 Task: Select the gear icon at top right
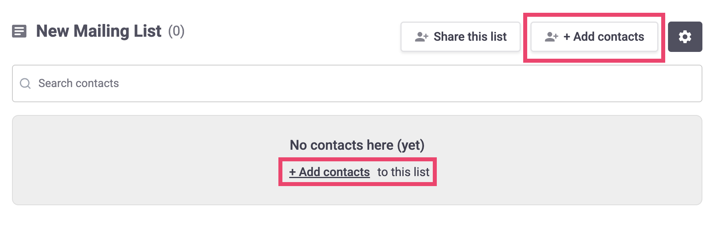pyautogui.click(x=685, y=36)
